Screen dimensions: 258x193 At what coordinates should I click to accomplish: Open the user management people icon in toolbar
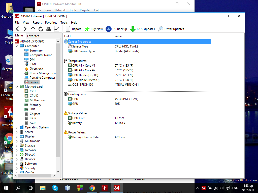pos(48,29)
